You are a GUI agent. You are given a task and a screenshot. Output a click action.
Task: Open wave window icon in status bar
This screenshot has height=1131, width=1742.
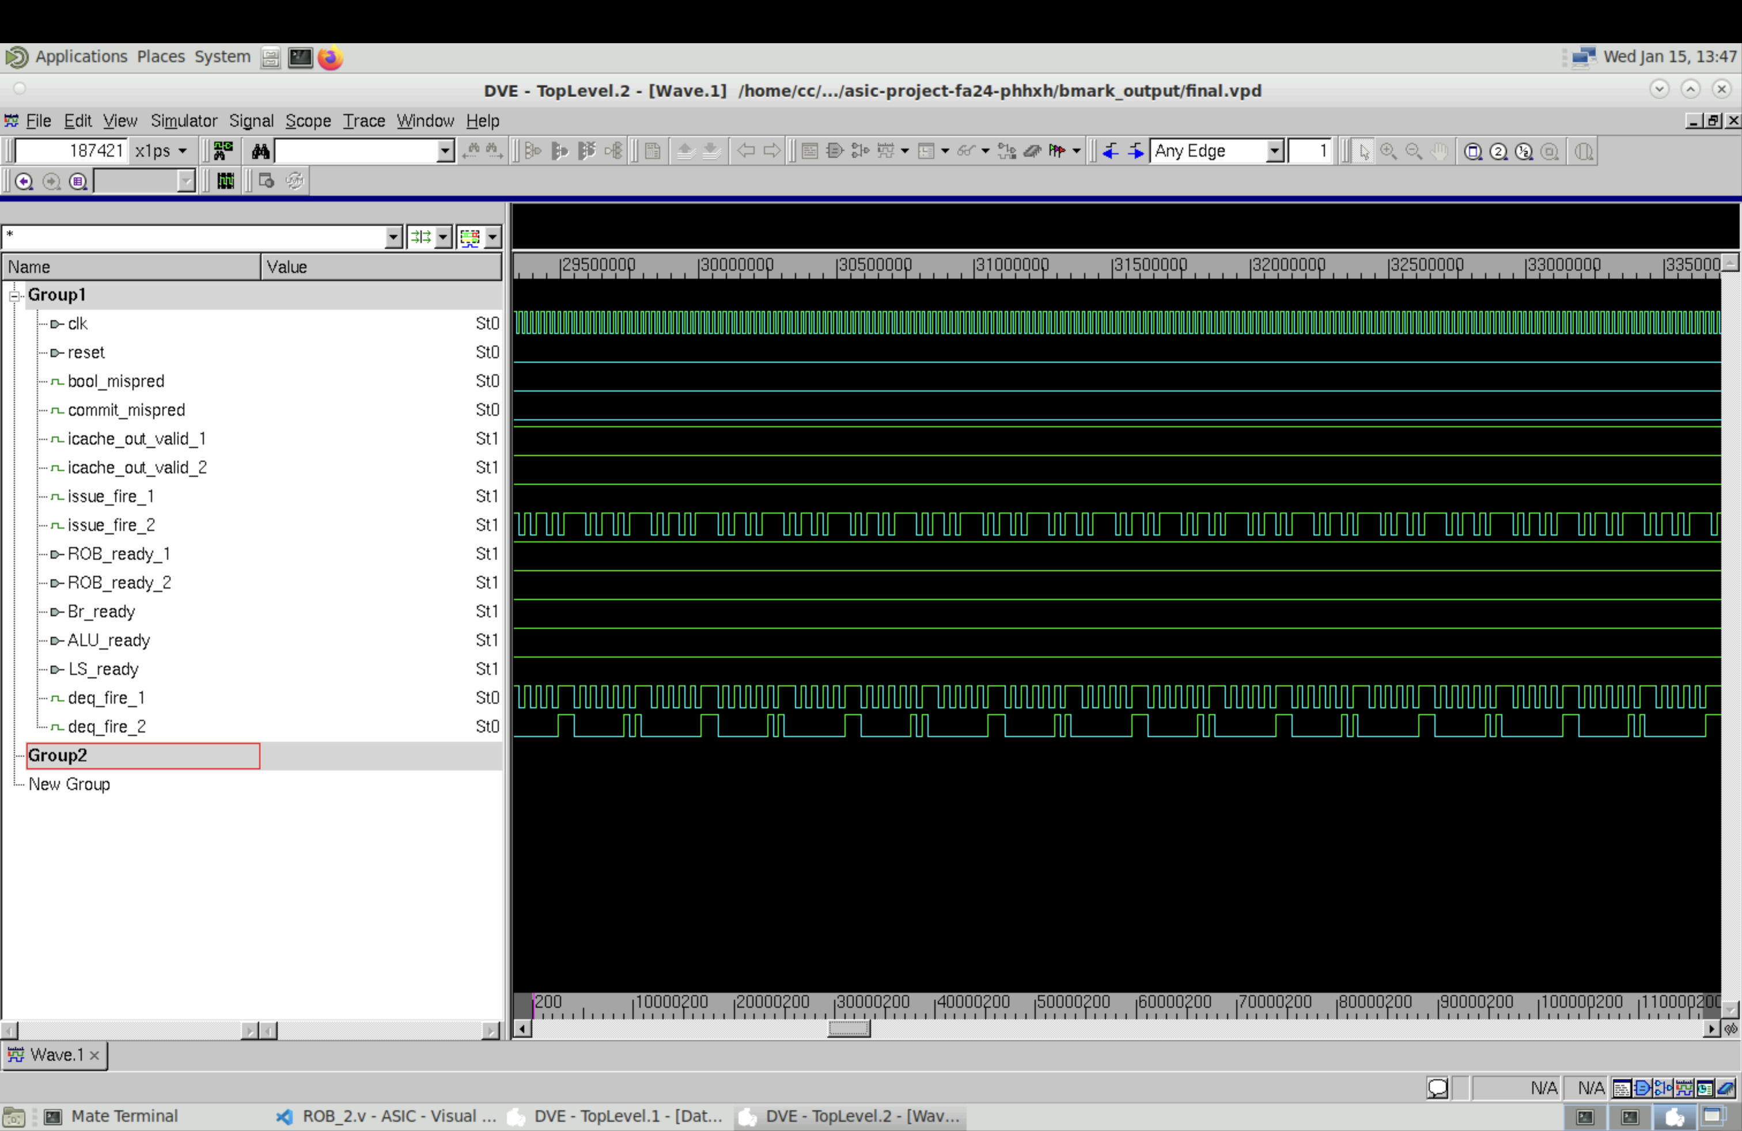(1683, 1088)
